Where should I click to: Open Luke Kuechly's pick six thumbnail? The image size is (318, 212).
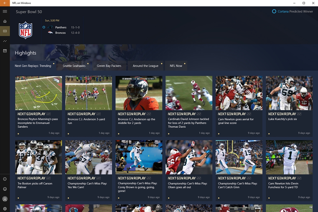pyautogui.click(x=289, y=93)
